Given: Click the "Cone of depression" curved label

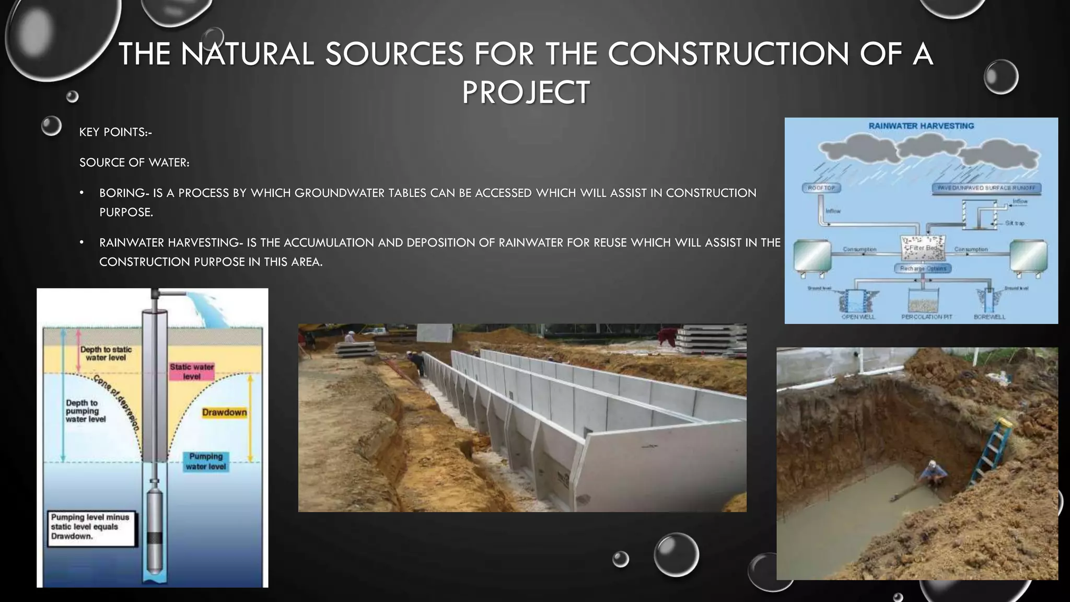Looking at the screenshot, I should click(x=117, y=402).
